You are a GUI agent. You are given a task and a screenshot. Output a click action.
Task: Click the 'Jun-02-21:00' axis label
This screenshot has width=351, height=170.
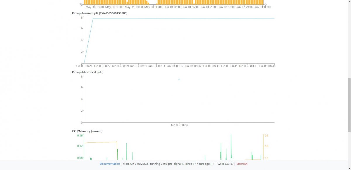point(245,7)
